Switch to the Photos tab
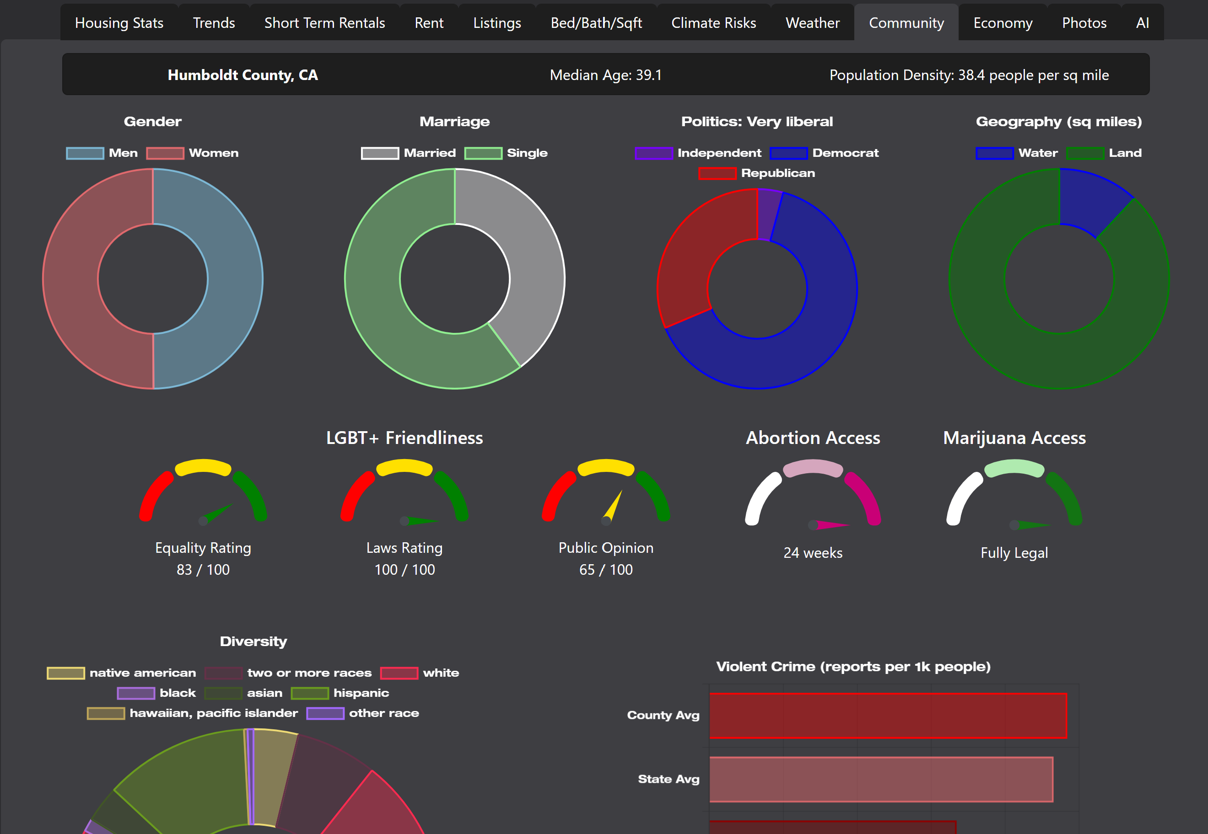This screenshot has height=834, width=1208. coord(1084,22)
